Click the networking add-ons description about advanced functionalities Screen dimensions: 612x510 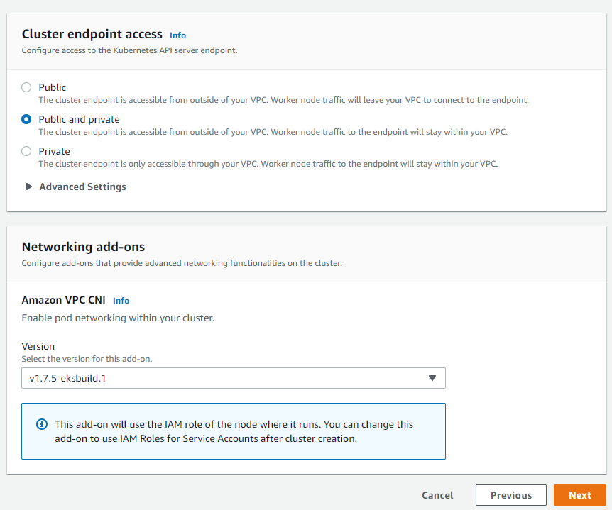(182, 263)
